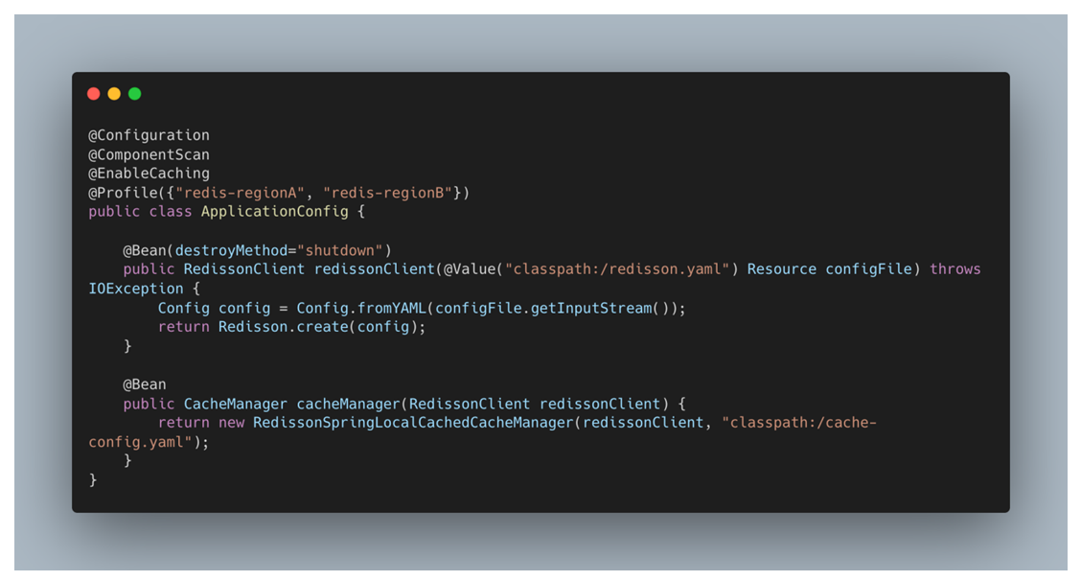Viewport: 1081px width, 581px height.
Task: Click Redisson.create(config) statement
Action: 322,327
